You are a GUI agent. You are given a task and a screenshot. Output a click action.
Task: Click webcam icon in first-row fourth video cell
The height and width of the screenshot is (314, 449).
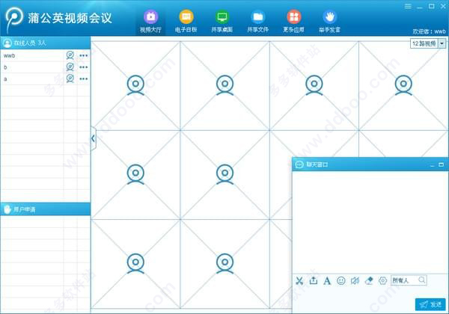click(x=403, y=85)
